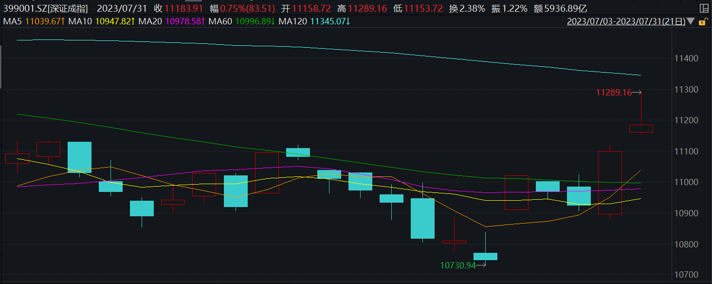Select the MA5 11039.67 indicator label
The width and height of the screenshot is (712, 284).
pos(34,21)
